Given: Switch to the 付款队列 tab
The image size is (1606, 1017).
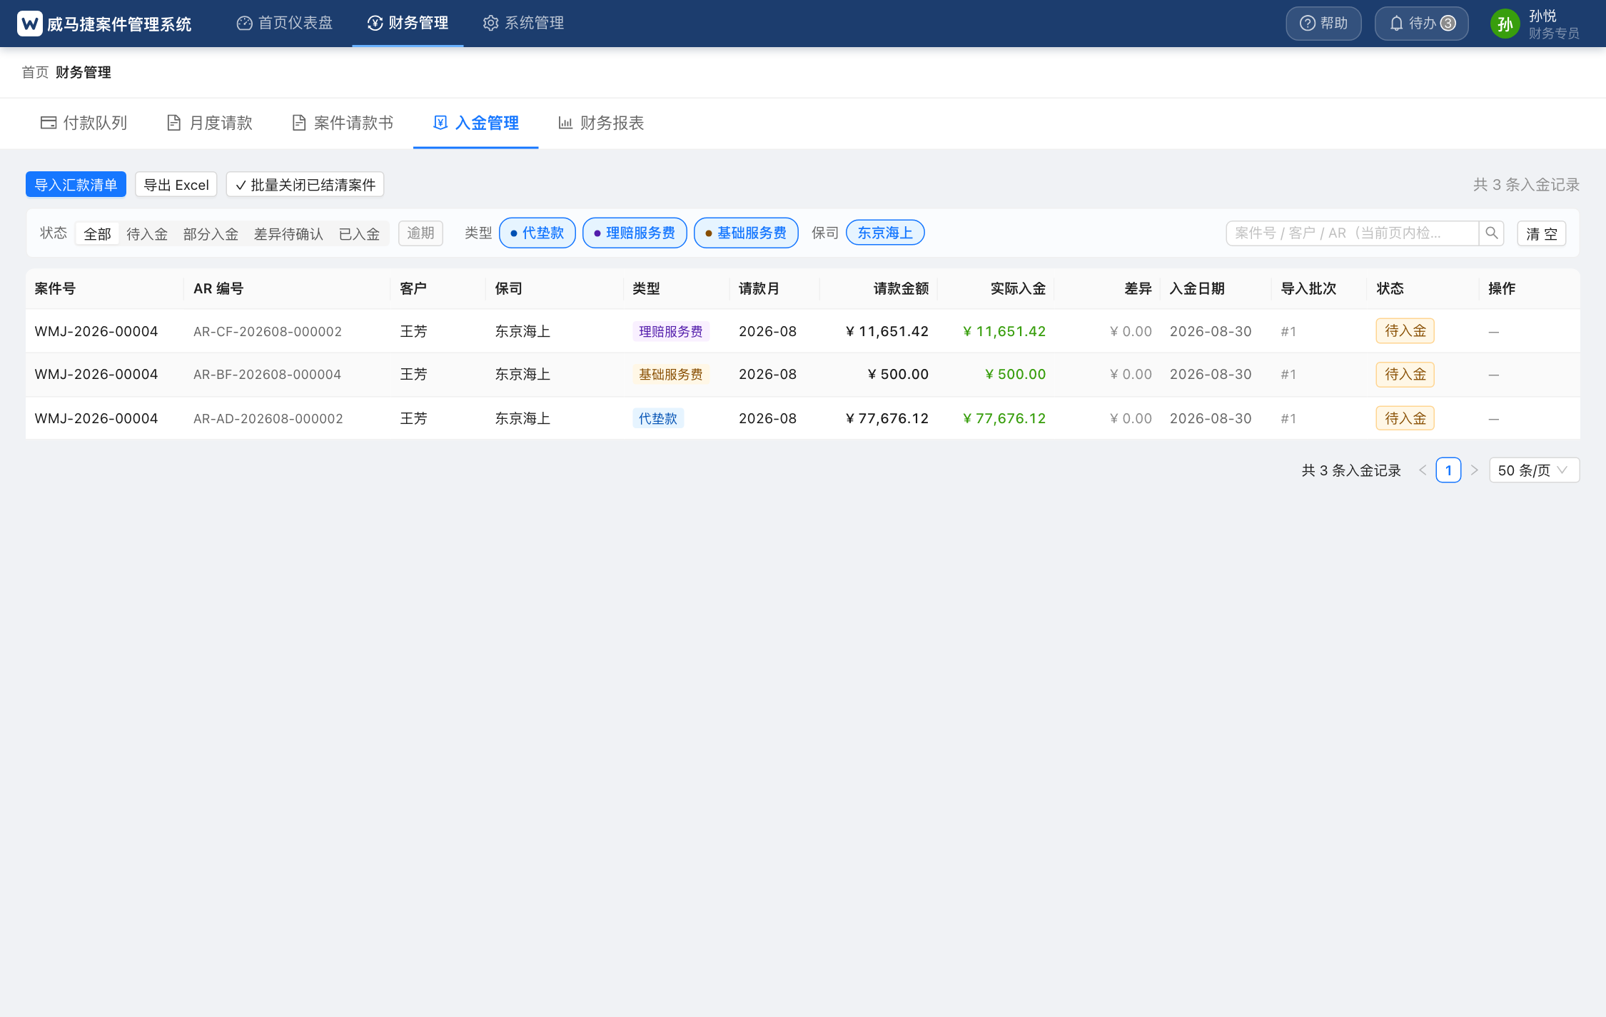Looking at the screenshot, I should (x=84, y=123).
